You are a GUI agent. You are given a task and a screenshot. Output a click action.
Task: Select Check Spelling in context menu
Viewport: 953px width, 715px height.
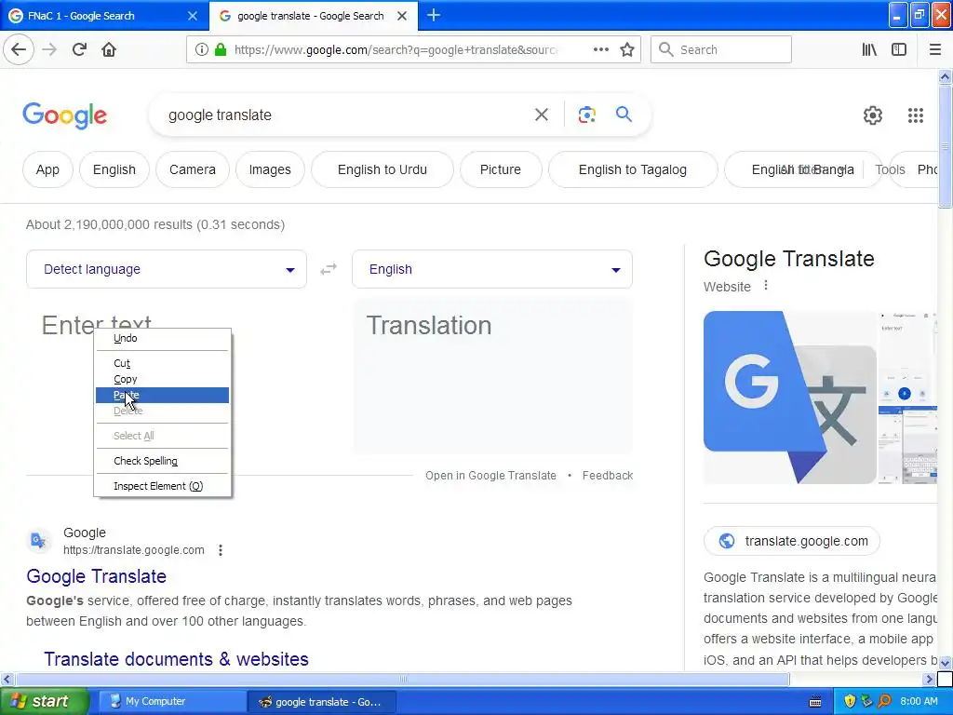[x=162, y=461]
